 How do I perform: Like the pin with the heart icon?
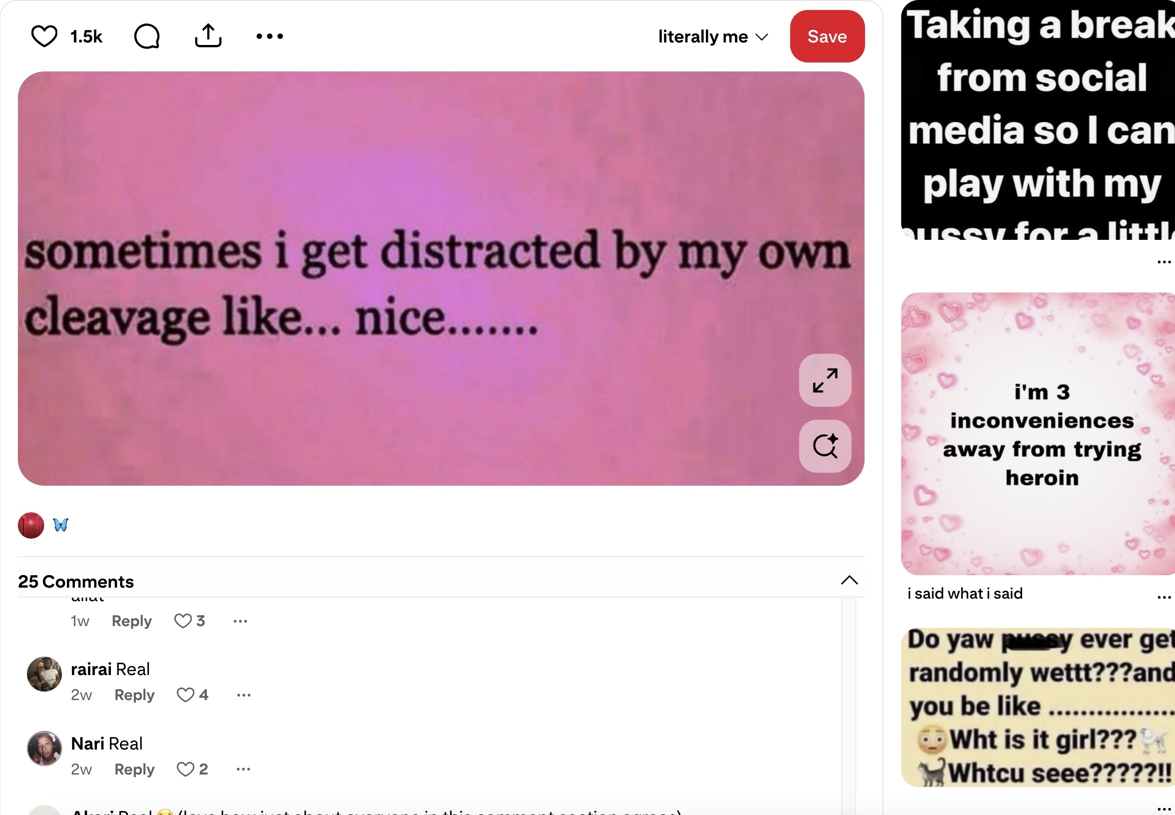click(44, 36)
